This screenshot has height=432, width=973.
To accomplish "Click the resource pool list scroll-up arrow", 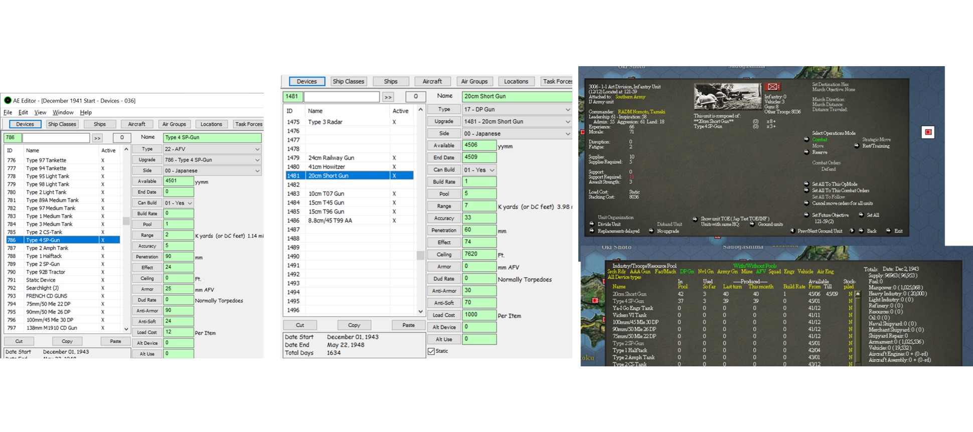I will click(x=858, y=294).
